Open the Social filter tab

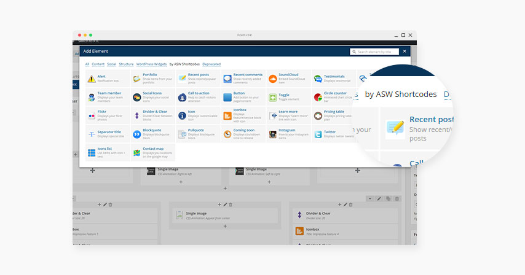click(x=111, y=64)
